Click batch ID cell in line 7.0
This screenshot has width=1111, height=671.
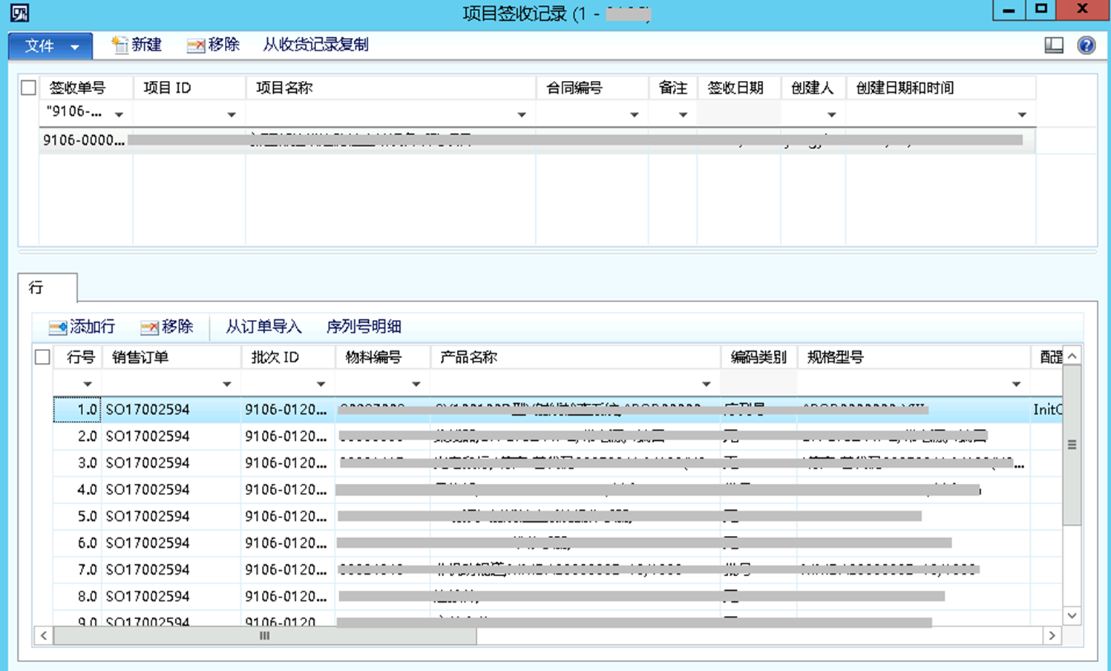coord(288,570)
